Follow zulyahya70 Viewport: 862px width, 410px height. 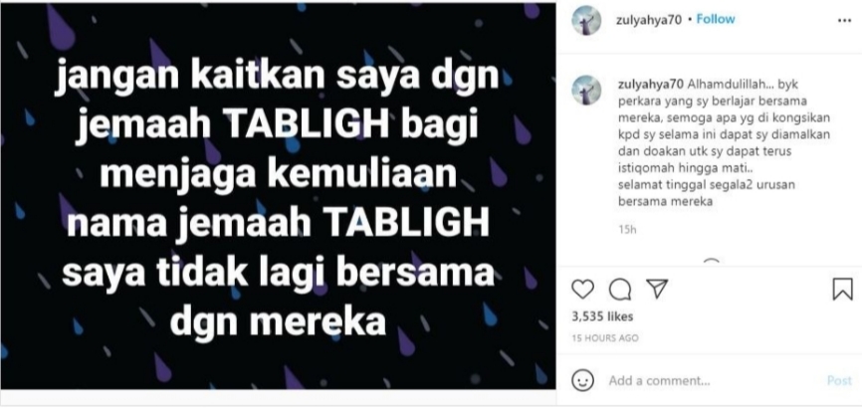(716, 19)
